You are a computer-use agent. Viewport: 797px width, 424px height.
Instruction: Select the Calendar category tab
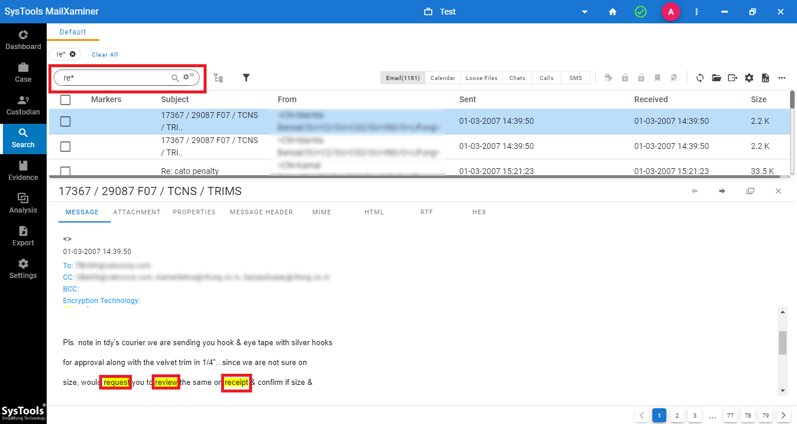click(x=443, y=78)
